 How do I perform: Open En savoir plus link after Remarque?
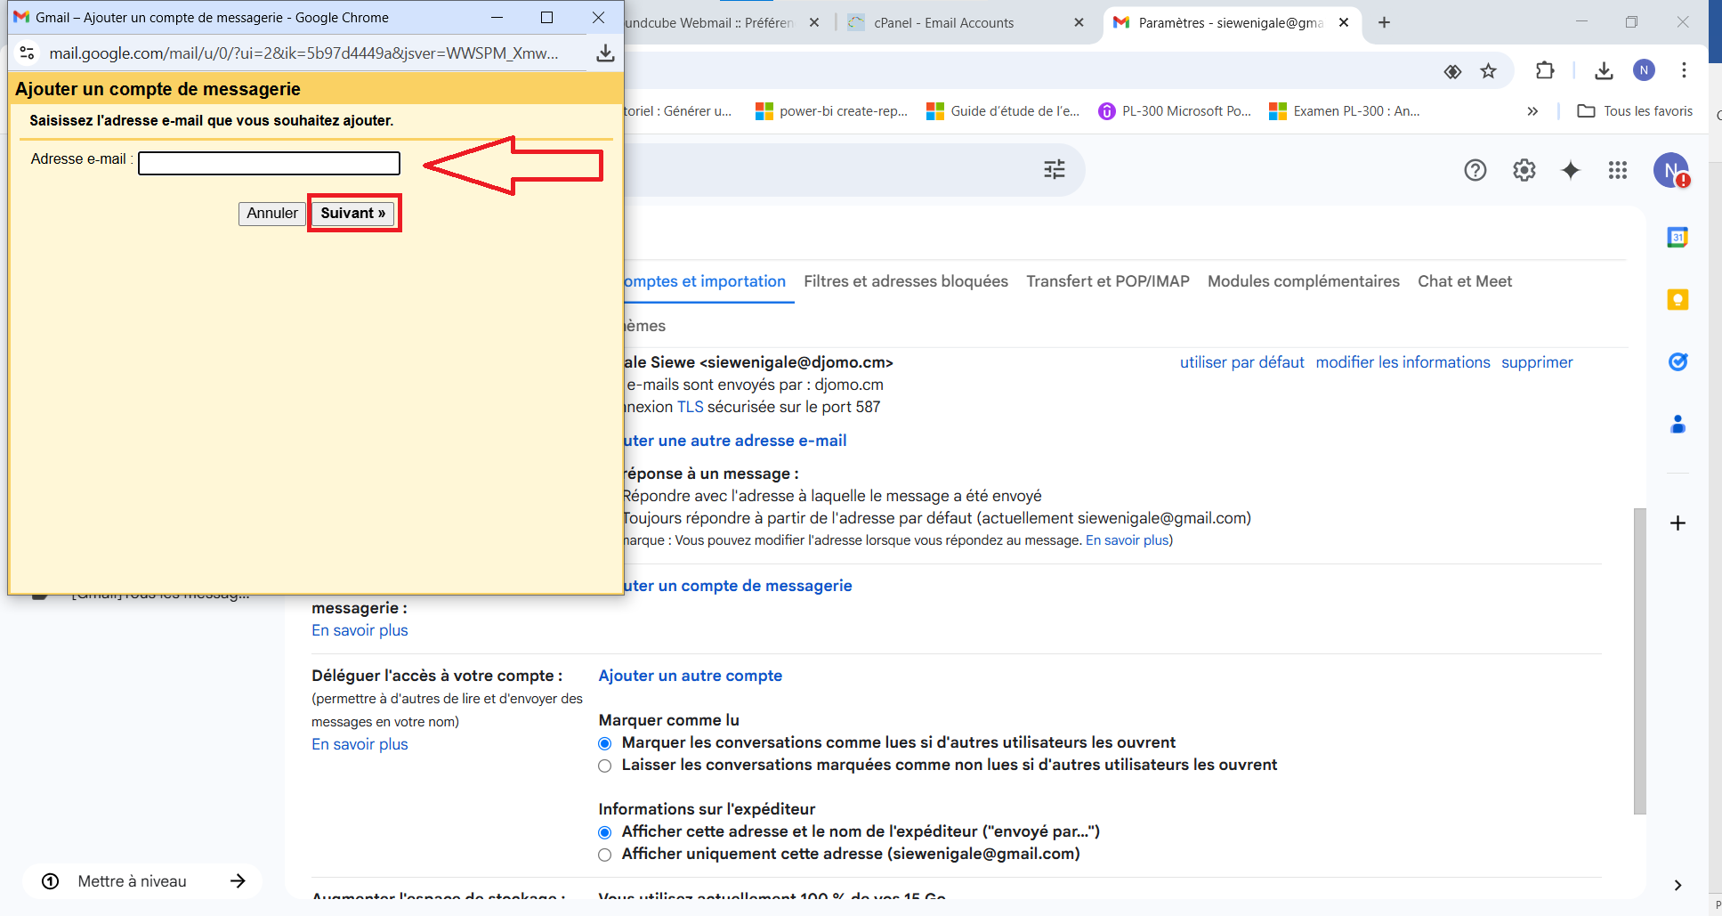[1127, 540]
